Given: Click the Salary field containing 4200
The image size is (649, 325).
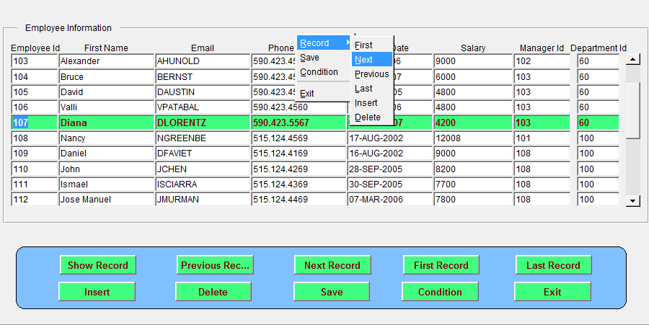Looking at the screenshot, I should click(x=473, y=123).
